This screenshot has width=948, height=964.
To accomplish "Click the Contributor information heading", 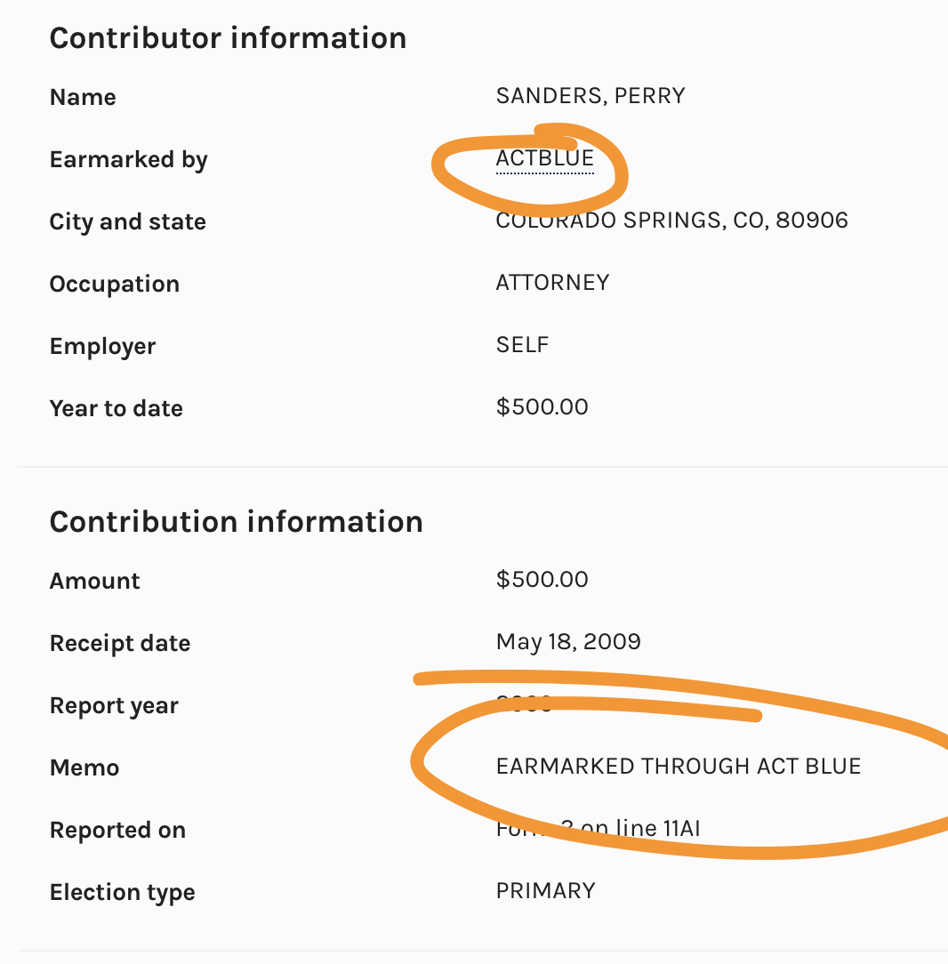I will [x=228, y=38].
